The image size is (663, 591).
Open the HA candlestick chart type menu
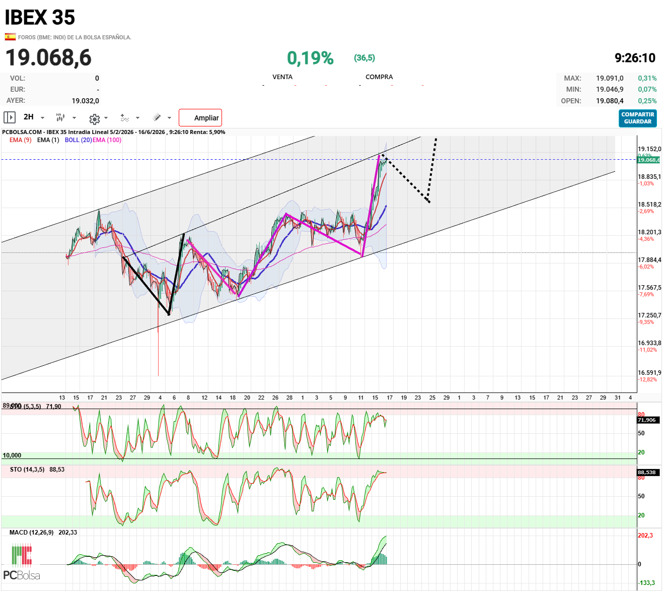click(60, 117)
